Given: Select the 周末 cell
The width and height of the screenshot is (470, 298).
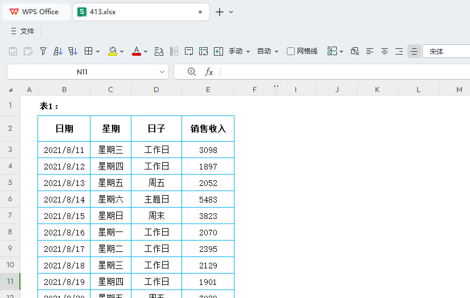Looking at the screenshot, I should (156, 216).
